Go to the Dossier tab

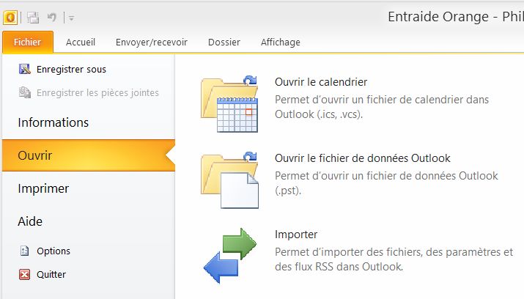click(224, 43)
